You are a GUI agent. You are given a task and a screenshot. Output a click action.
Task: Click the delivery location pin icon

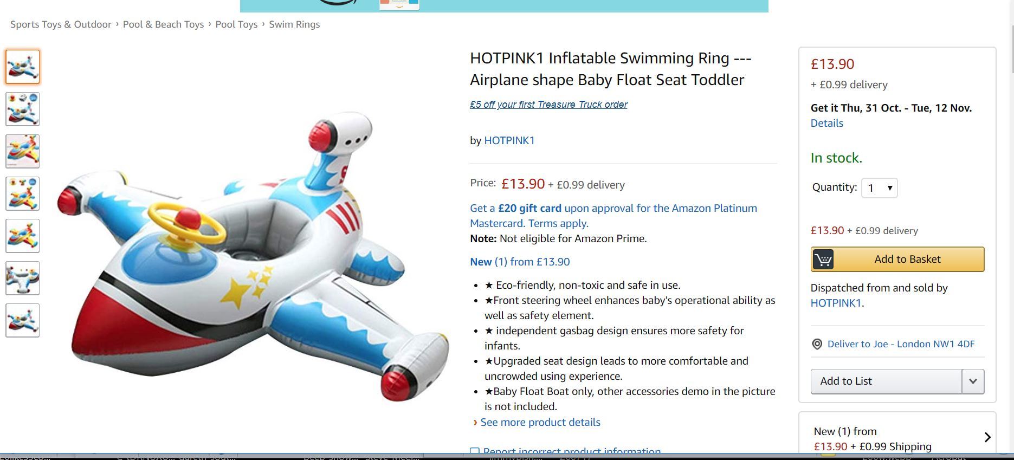[x=817, y=344]
